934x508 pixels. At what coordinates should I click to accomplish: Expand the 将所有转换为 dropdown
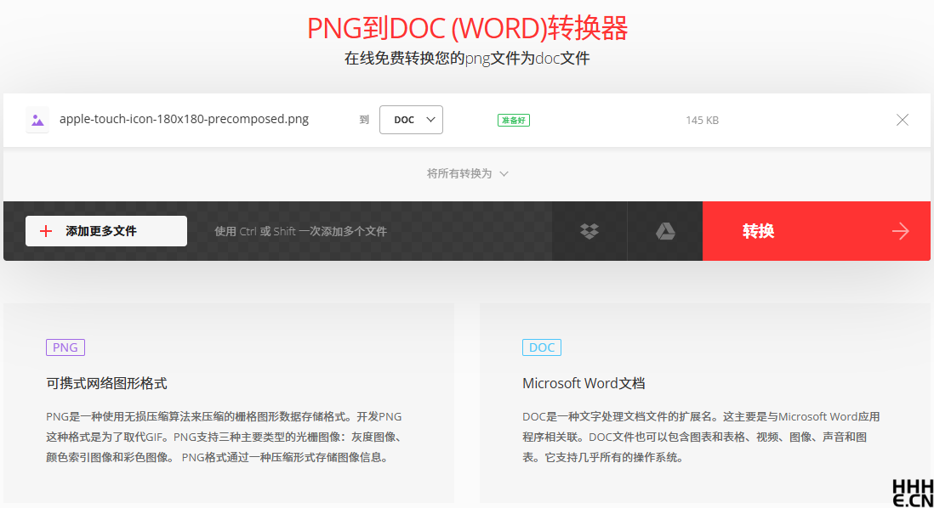pyautogui.click(x=467, y=173)
